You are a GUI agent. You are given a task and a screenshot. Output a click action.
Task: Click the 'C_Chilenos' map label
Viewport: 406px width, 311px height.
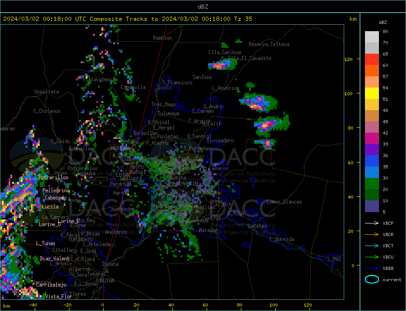pos(47,111)
